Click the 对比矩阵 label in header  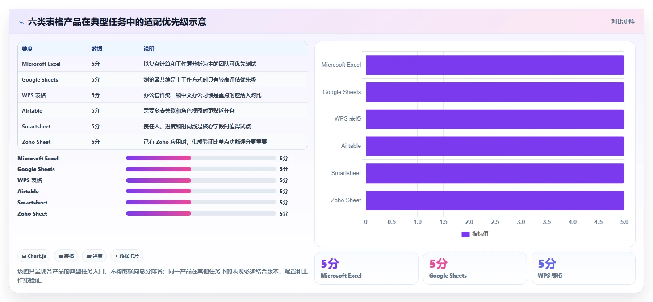coord(623,21)
